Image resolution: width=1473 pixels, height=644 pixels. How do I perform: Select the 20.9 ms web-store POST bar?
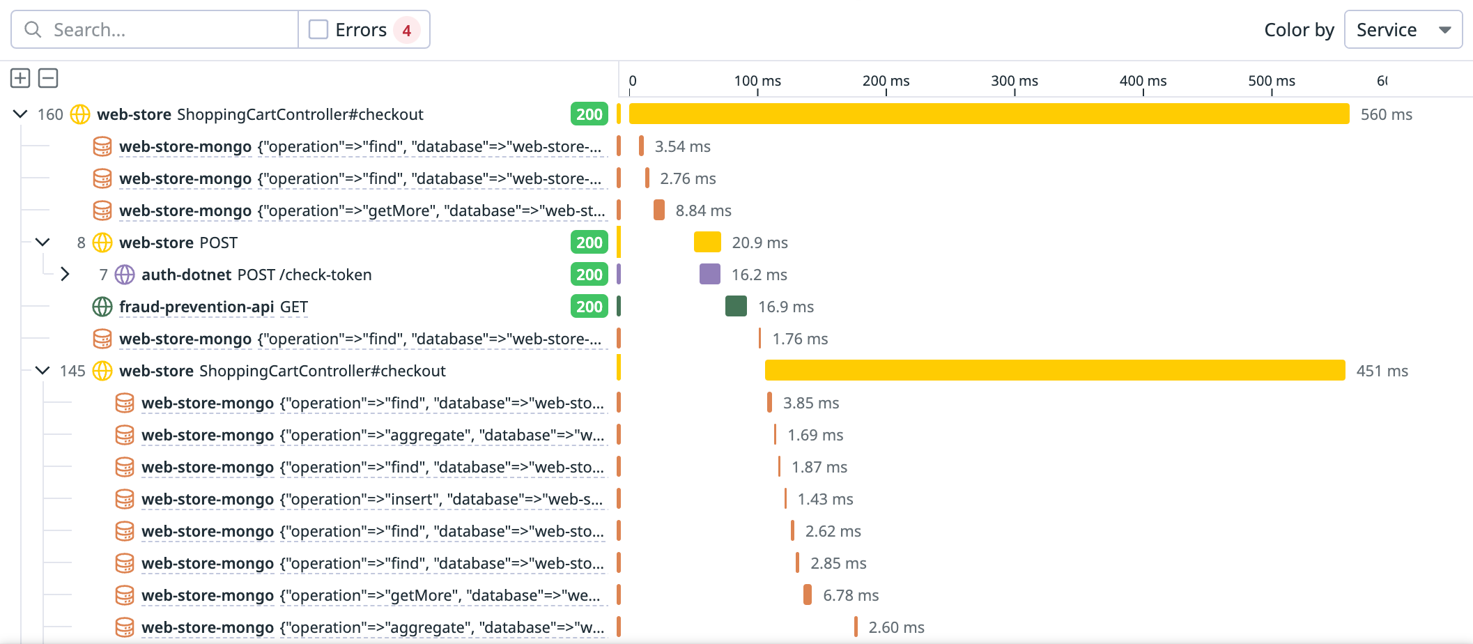tap(707, 243)
